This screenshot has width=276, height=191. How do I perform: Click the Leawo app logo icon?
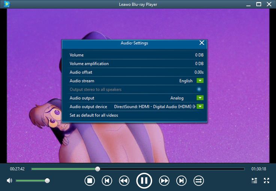click(x=7, y=4)
